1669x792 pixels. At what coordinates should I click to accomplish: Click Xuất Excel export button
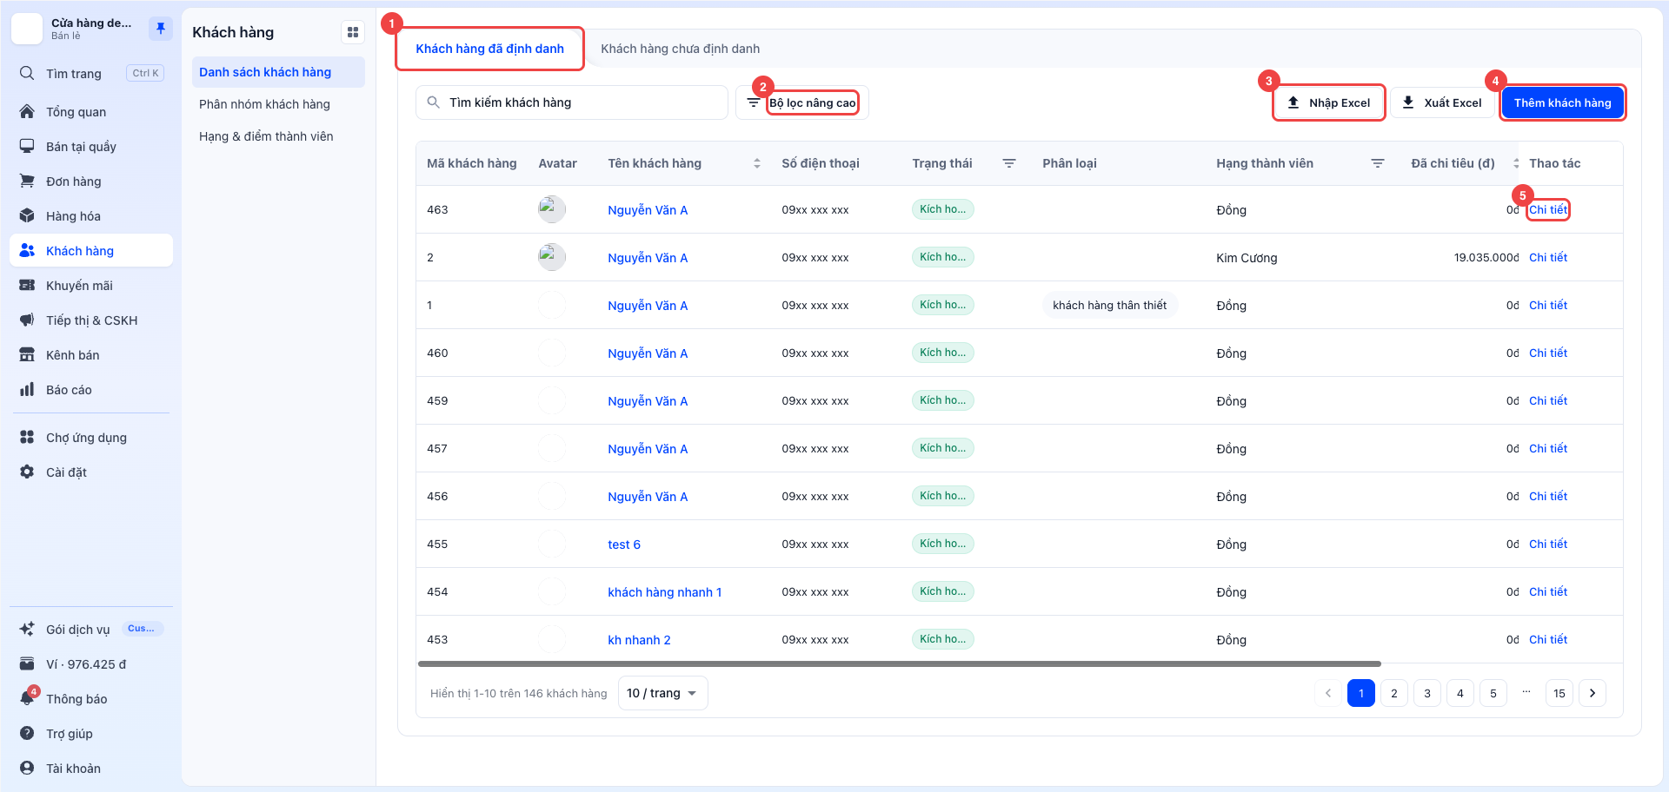1442,102
